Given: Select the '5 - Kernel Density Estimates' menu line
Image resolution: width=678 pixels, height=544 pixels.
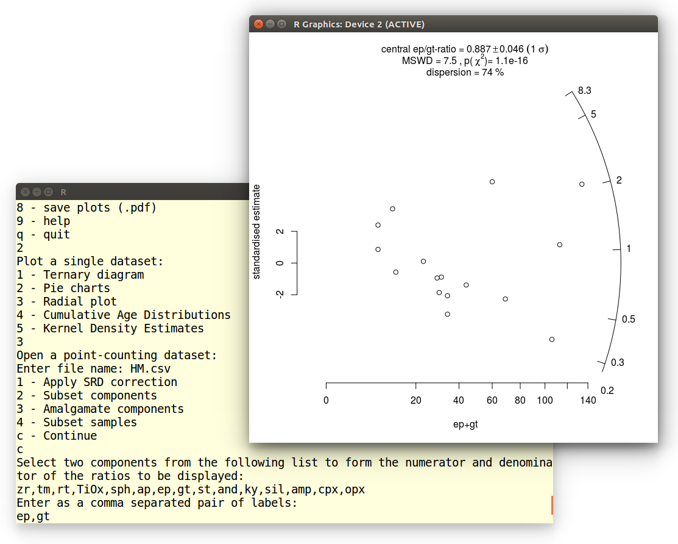Looking at the screenshot, I should coord(110,329).
